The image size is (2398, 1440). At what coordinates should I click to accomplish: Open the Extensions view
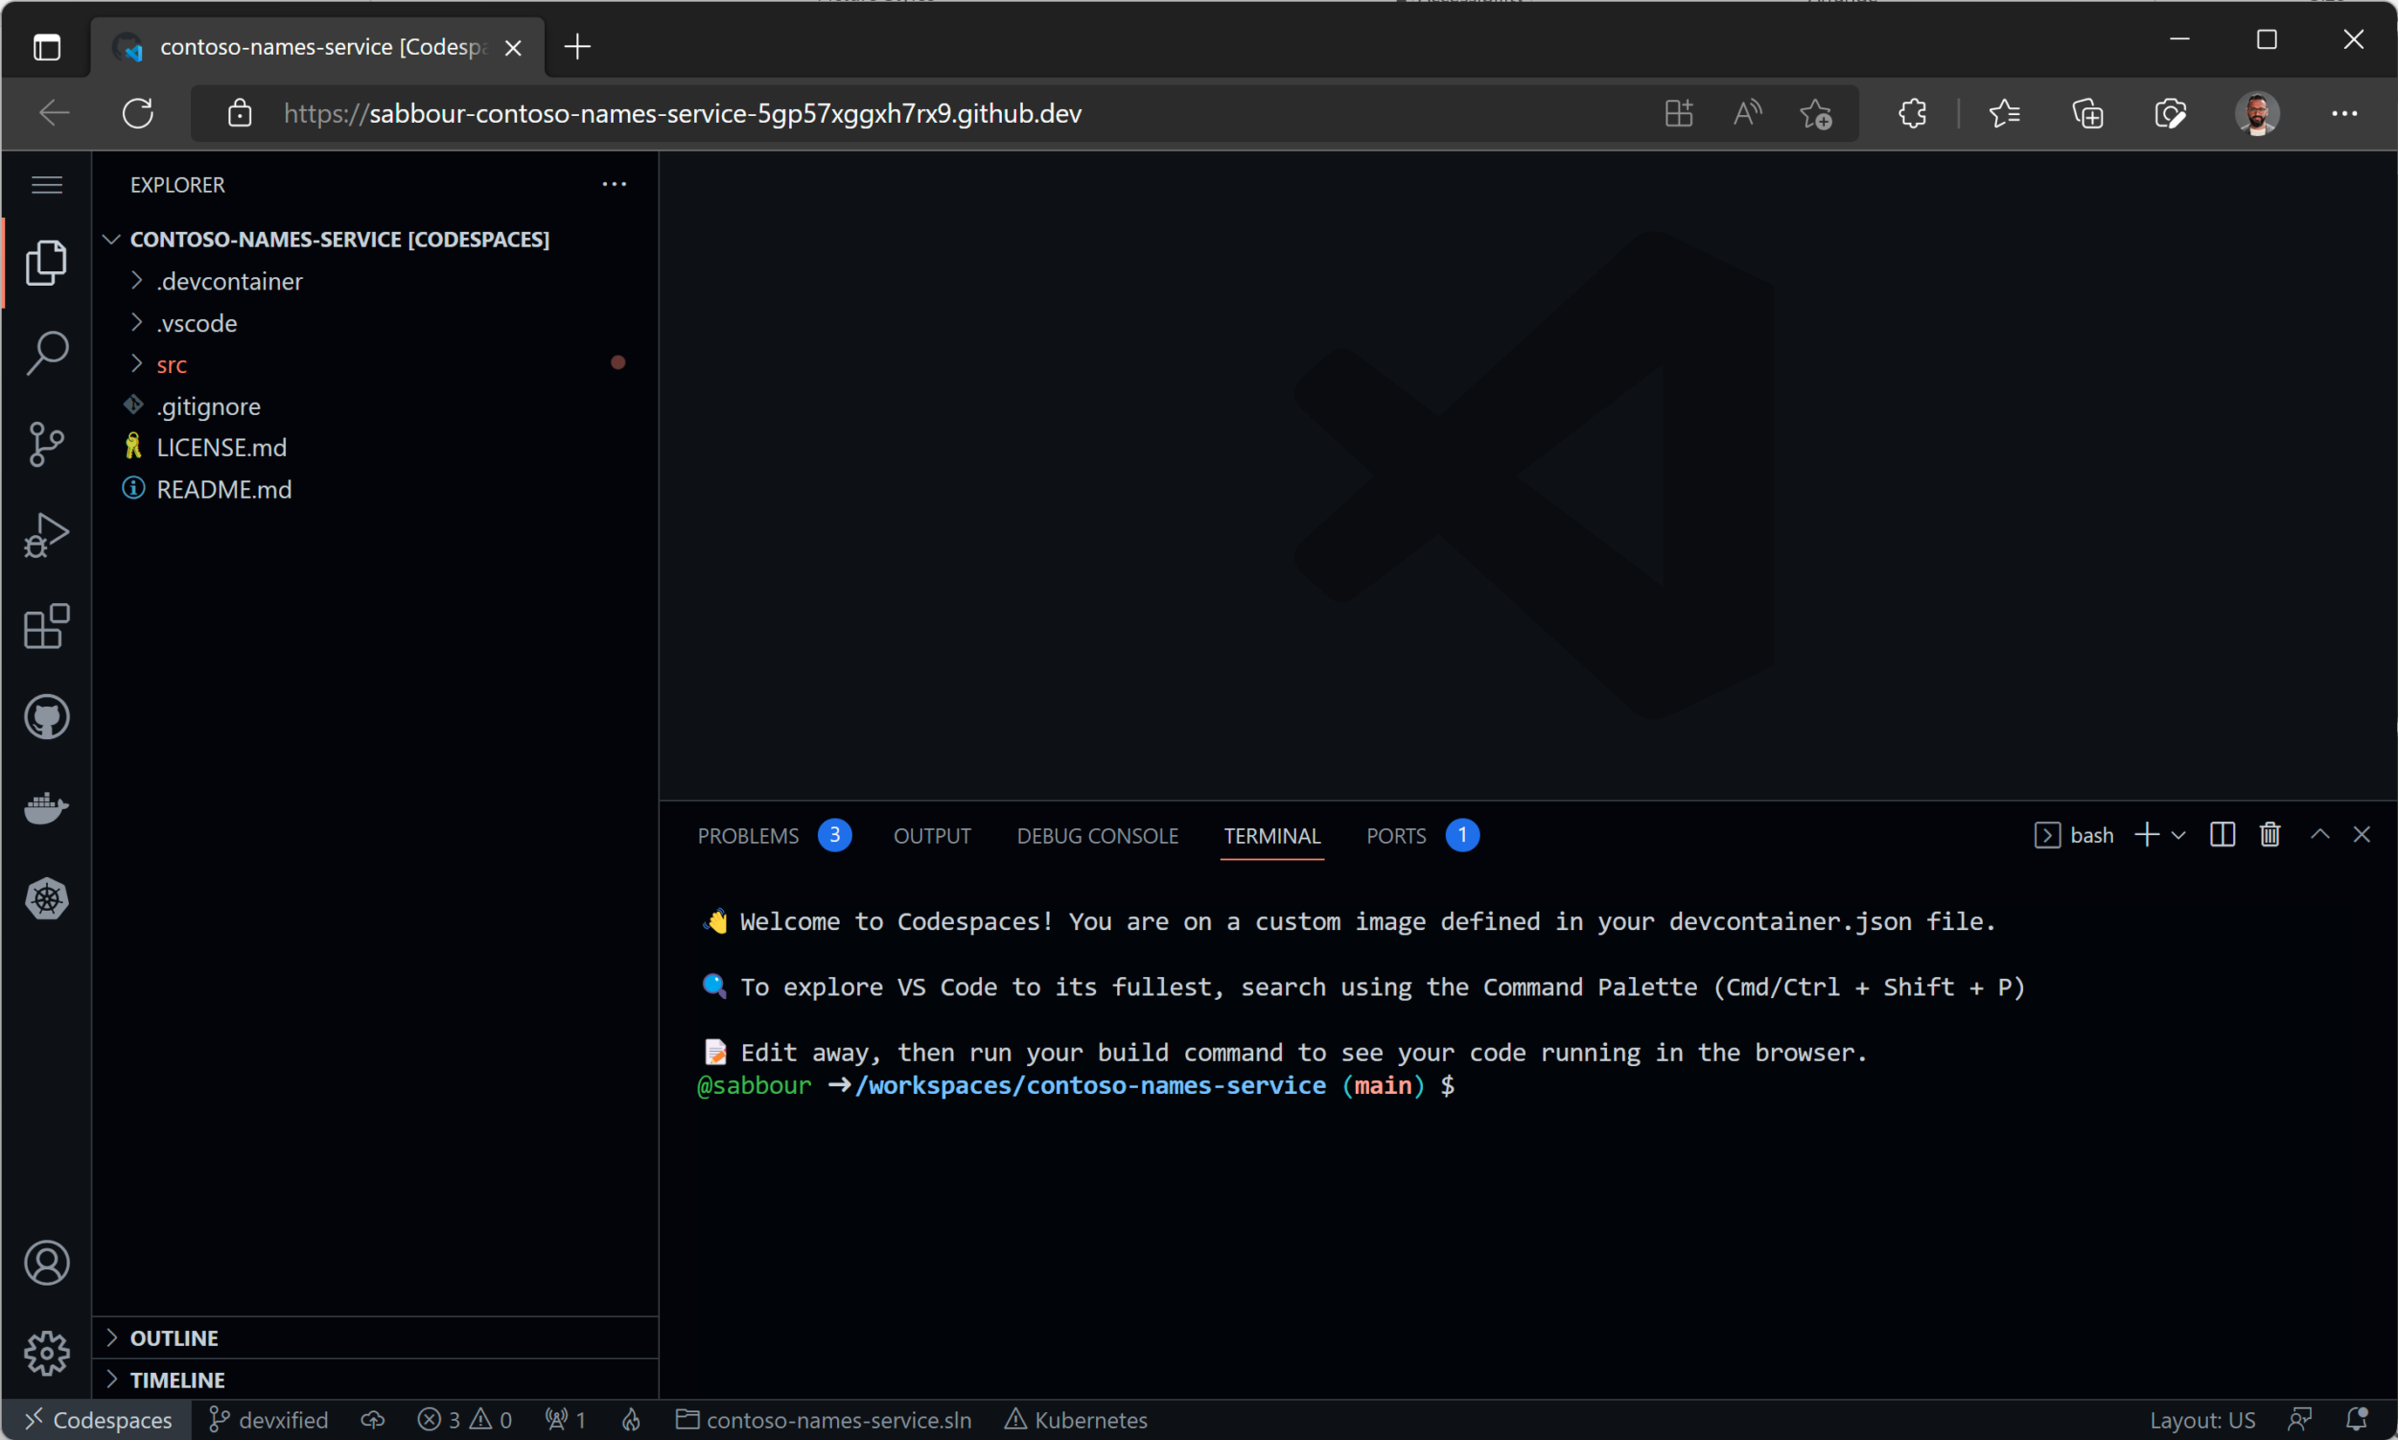[x=46, y=627]
